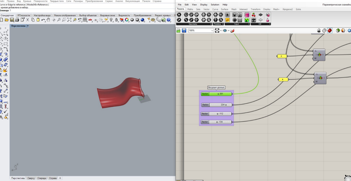Screen dimensions: 351x181
Task: Toggle the canvas preview eye icon
Action: [x=225, y=31]
